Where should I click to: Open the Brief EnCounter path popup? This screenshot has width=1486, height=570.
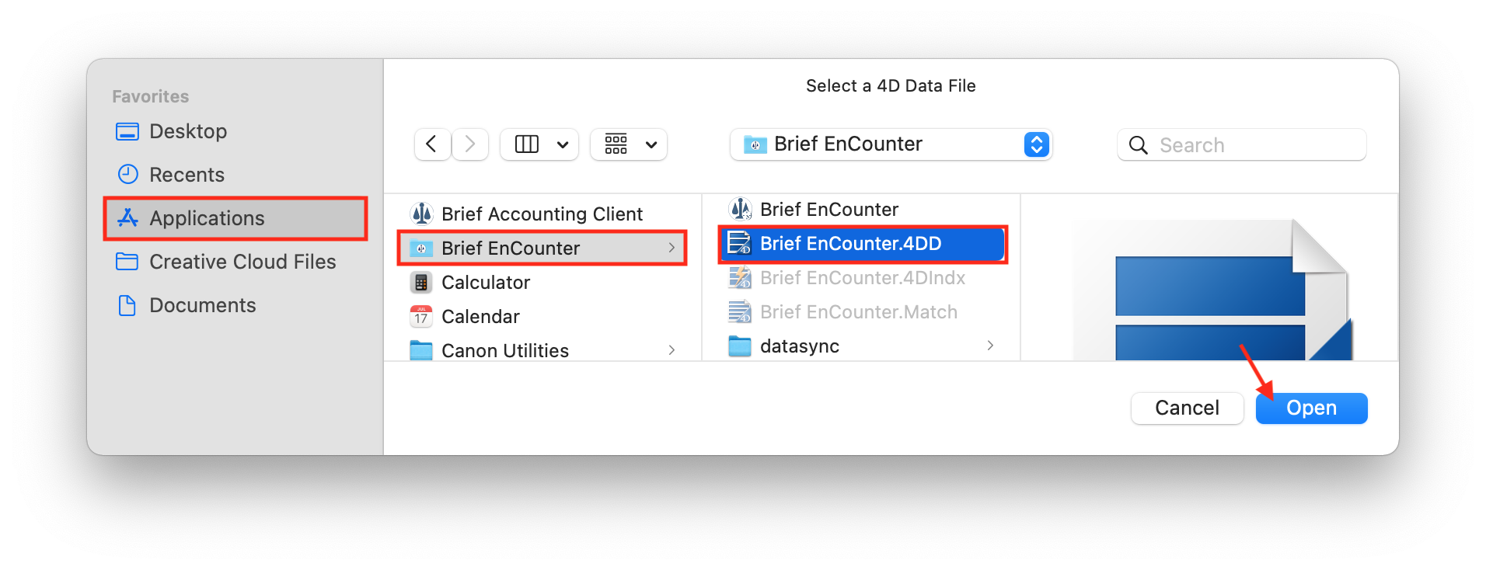(891, 144)
